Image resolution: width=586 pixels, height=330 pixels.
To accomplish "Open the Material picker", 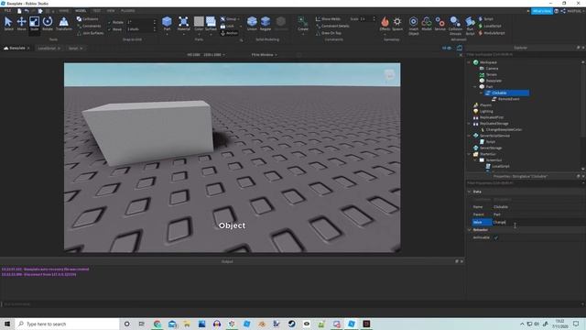I will 183,24.
